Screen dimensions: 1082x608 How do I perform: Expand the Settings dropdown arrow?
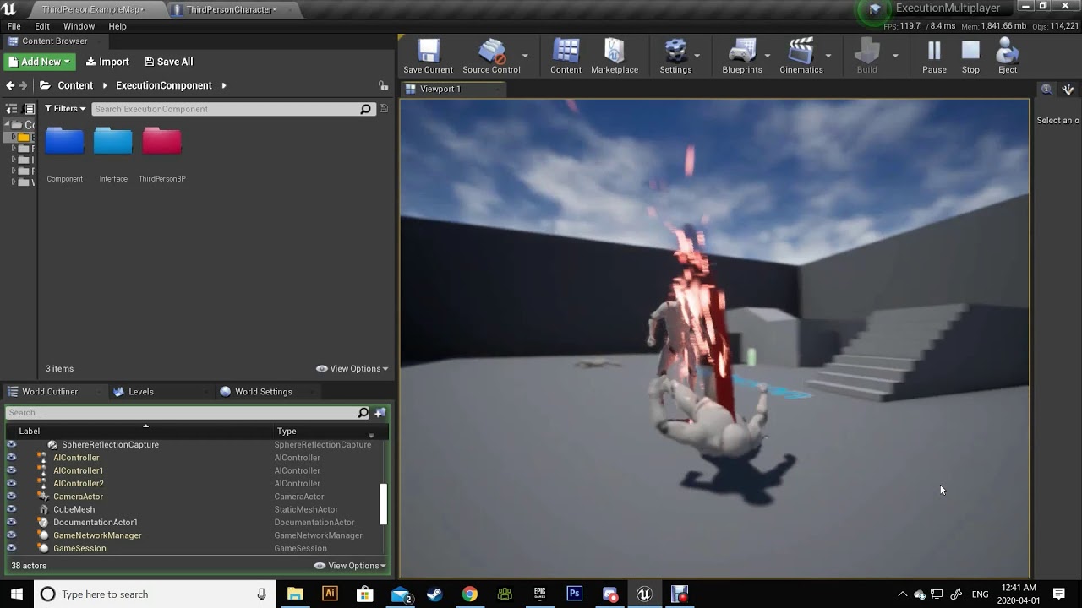(x=697, y=56)
